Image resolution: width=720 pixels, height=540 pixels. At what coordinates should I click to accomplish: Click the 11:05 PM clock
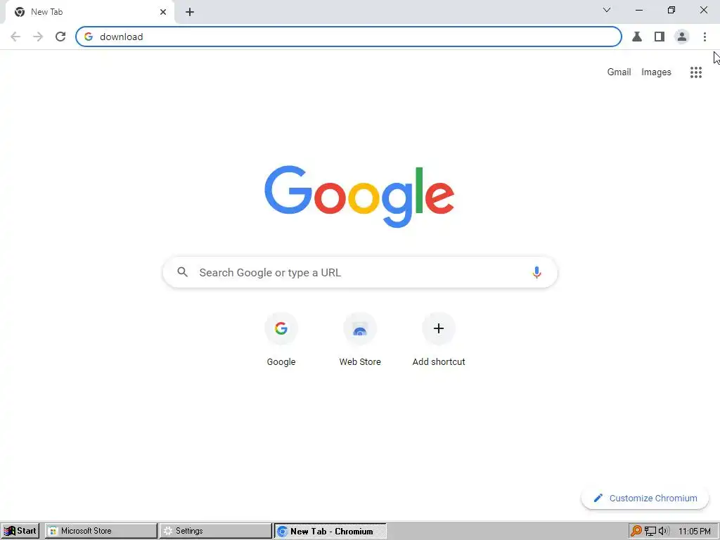pyautogui.click(x=694, y=532)
